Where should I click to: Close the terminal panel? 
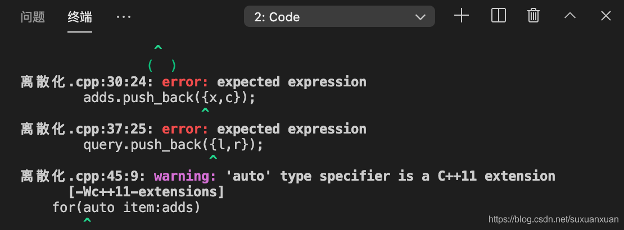605,16
